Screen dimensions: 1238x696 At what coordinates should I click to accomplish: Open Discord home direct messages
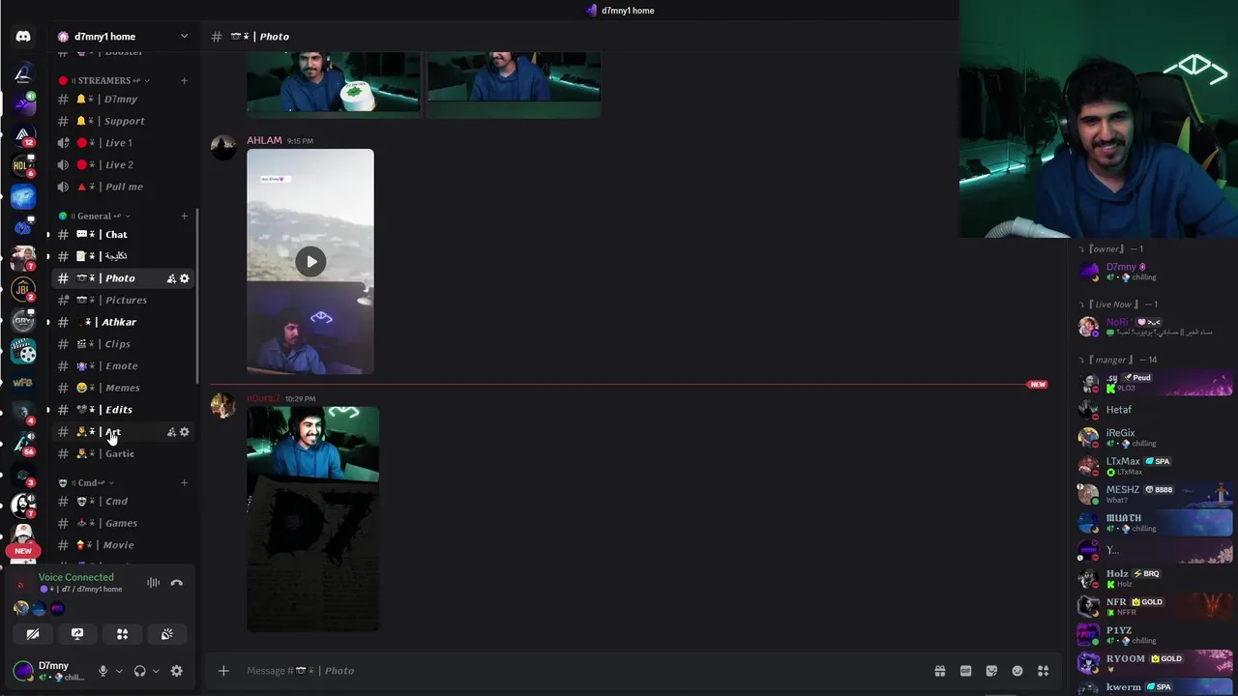coord(23,37)
